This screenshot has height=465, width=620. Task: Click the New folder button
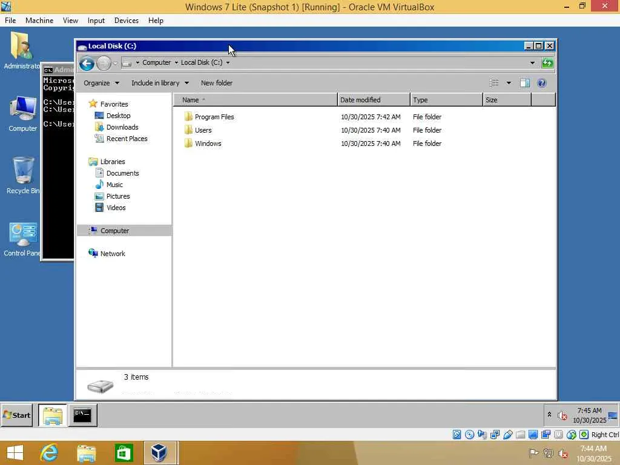tap(217, 83)
